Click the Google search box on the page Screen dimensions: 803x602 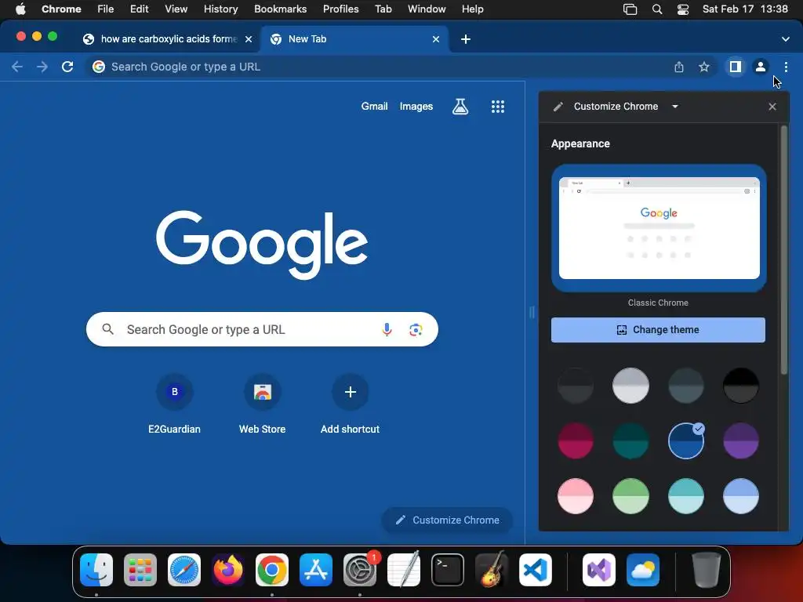(262, 330)
